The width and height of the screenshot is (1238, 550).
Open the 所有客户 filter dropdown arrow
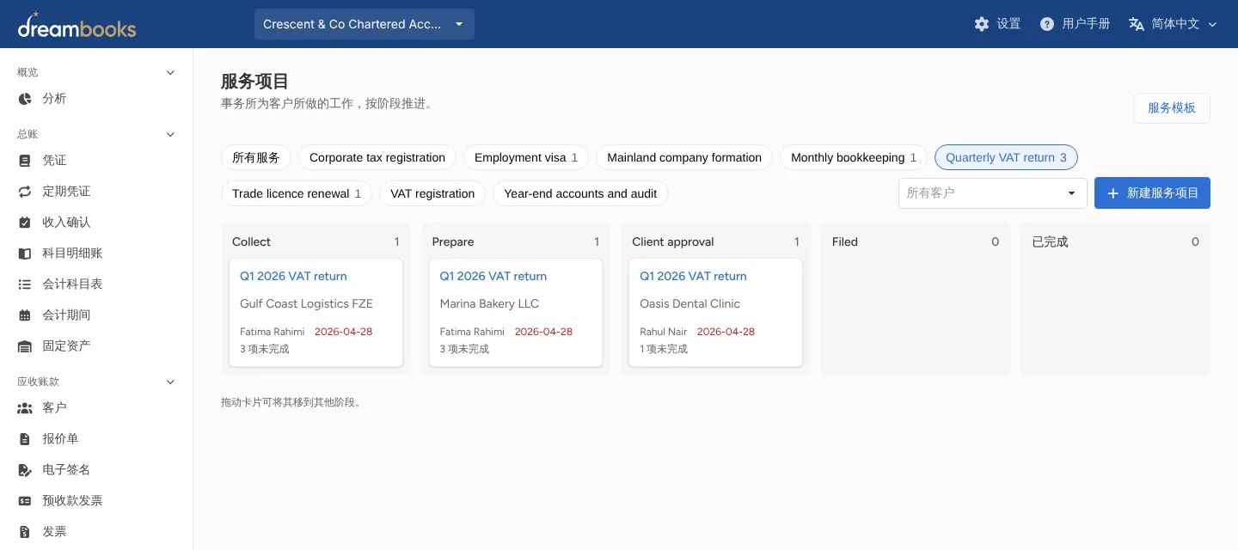pos(1071,193)
